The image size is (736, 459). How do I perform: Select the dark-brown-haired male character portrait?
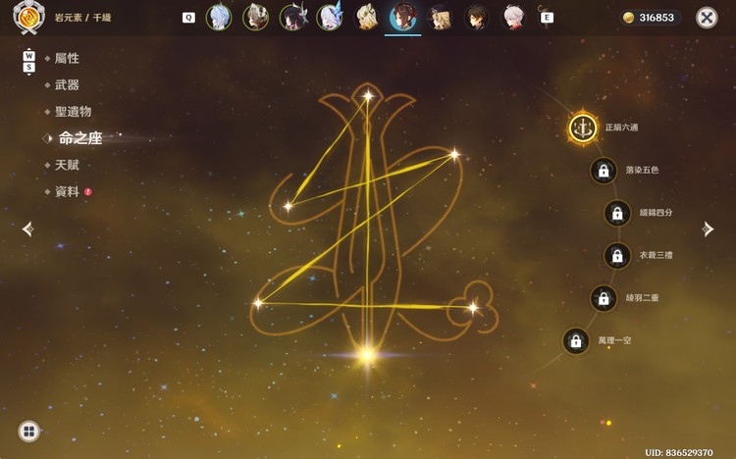pos(476,17)
